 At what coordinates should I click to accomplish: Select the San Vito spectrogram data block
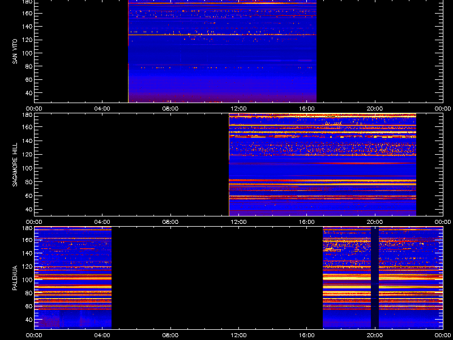tap(222, 51)
